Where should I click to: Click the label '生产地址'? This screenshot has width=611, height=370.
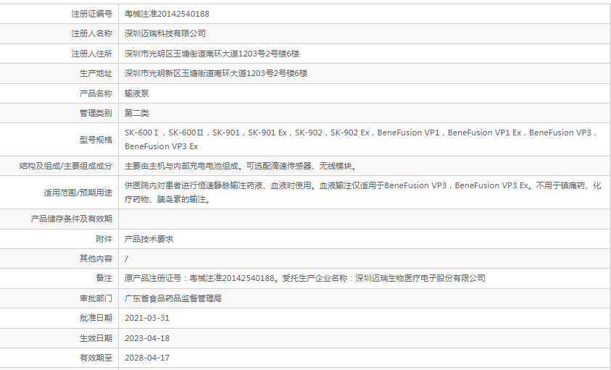click(96, 74)
